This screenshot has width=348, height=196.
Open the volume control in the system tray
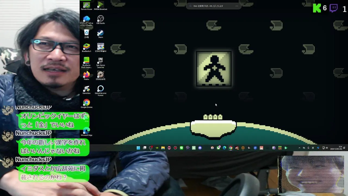point(327,148)
